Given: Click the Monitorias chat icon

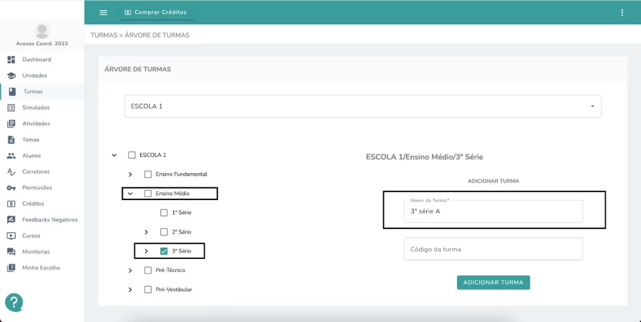Looking at the screenshot, I should pyautogui.click(x=11, y=252).
